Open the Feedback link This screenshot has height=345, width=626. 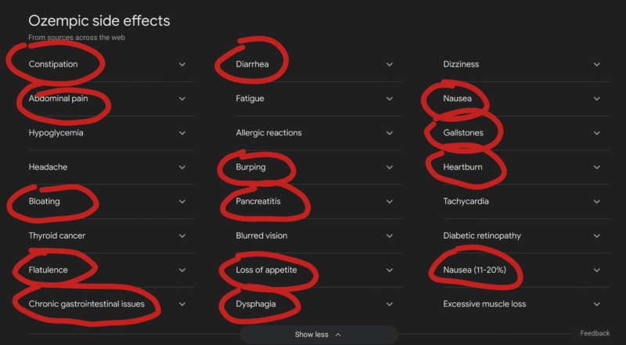595,333
